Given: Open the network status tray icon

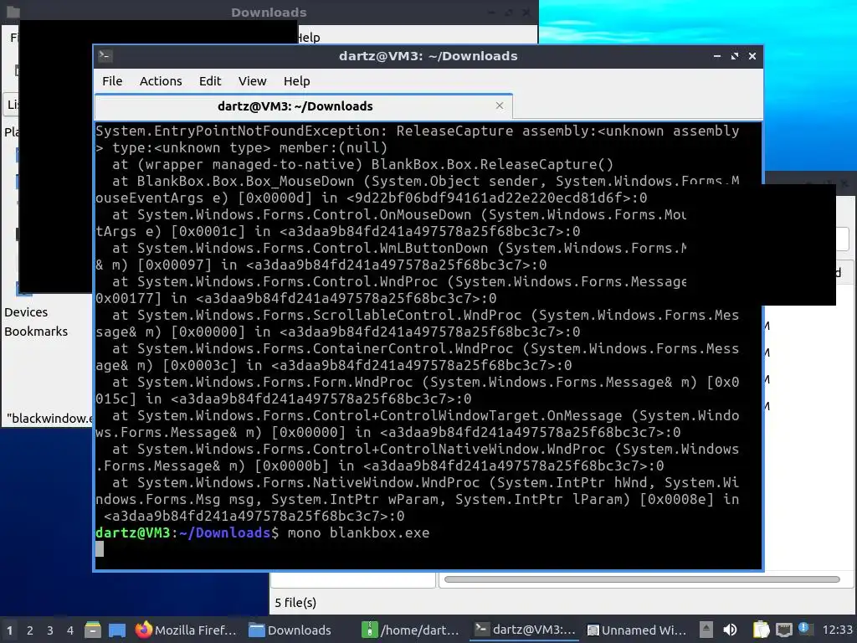Looking at the screenshot, I should (x=783, y=630).
